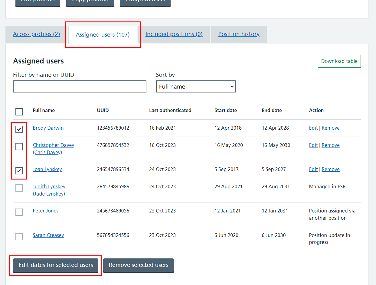
Task: Select UUID 245673489056 cell
Action: (113, 211)
